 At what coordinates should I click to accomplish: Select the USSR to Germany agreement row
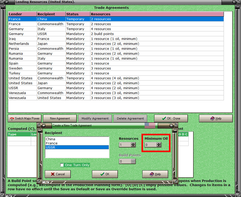tap(116, 88)
